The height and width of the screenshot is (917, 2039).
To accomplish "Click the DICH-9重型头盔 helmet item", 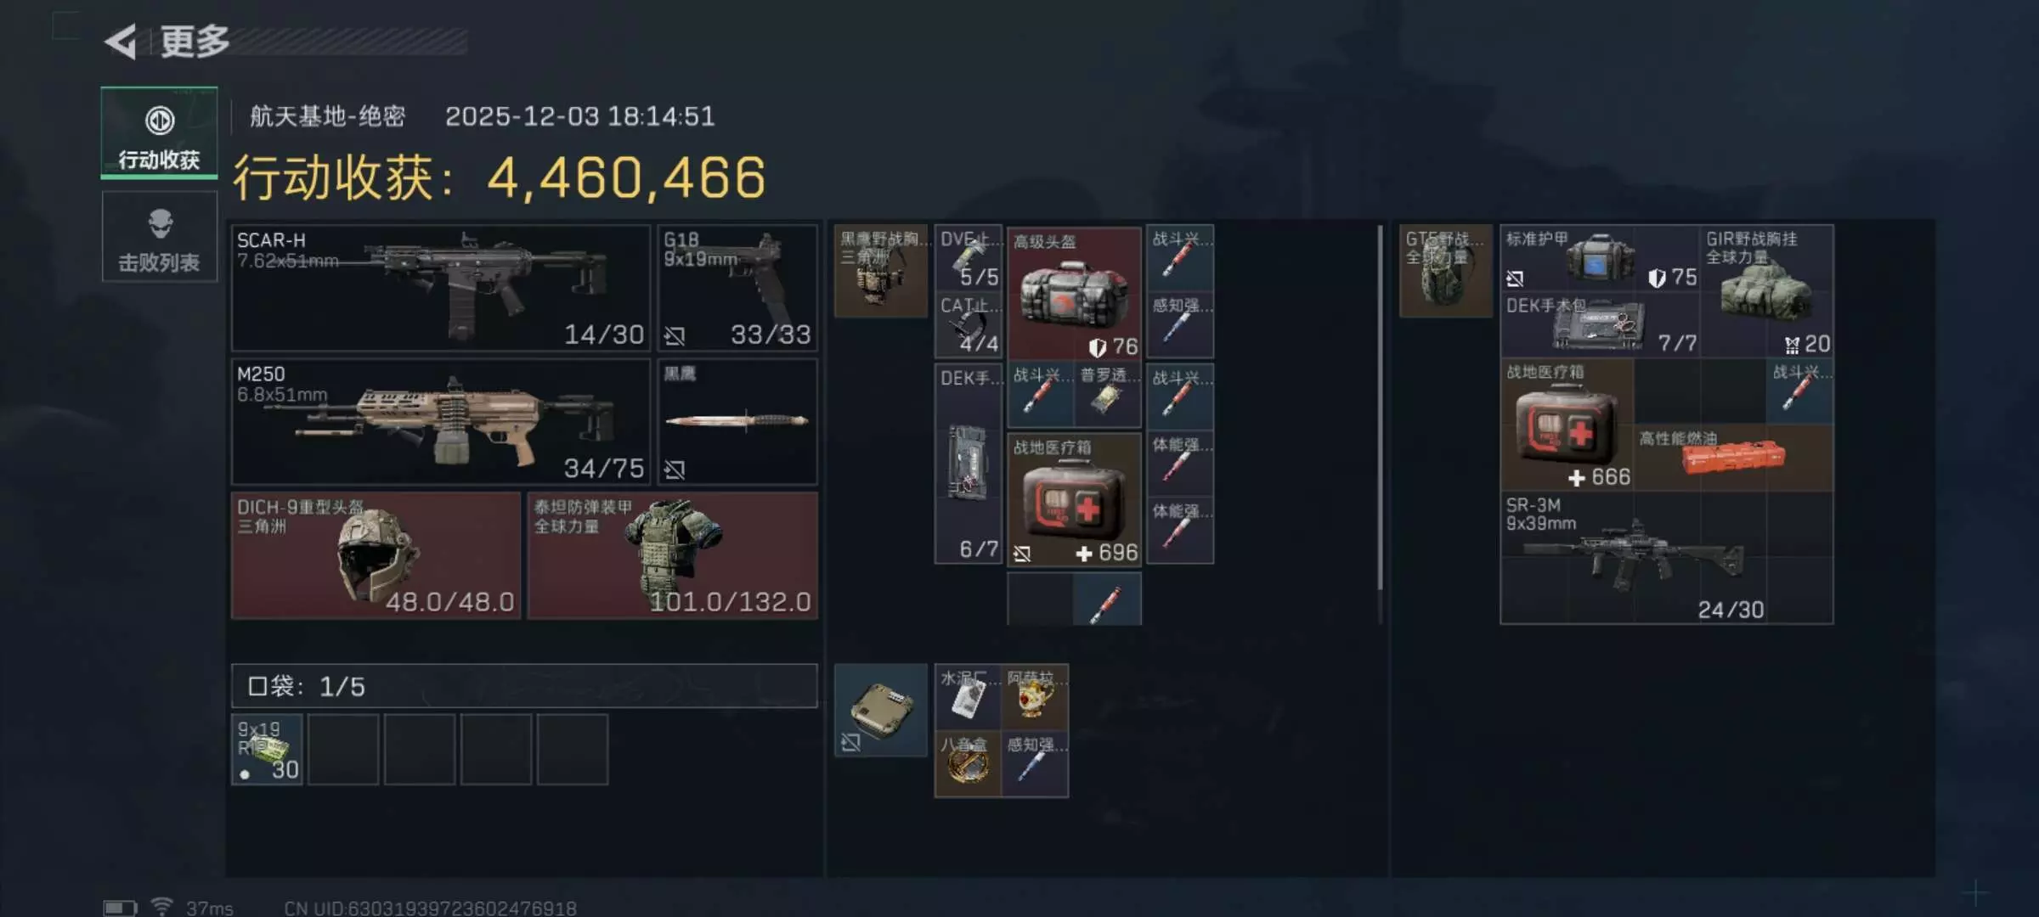I will point(376,555).
